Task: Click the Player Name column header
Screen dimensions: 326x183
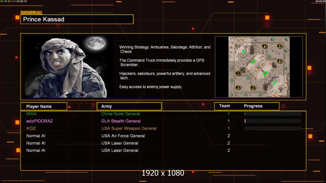Action: pos(44,106)
